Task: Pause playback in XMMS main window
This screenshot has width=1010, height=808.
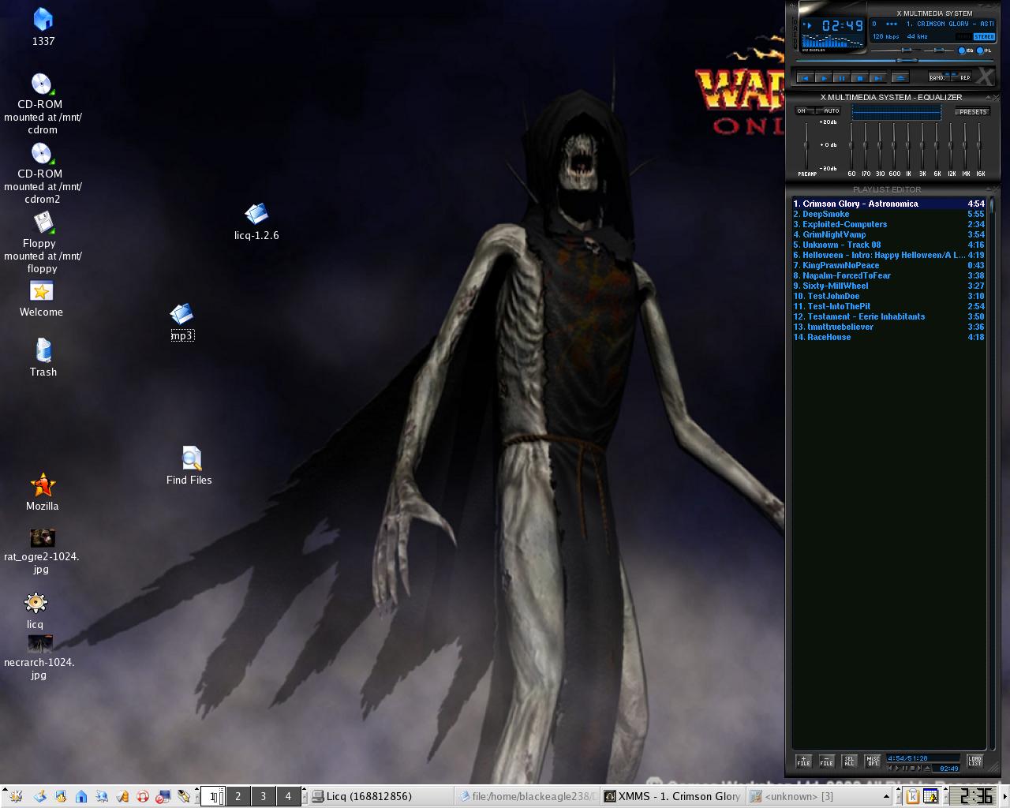Action: (x=842, y=78)
